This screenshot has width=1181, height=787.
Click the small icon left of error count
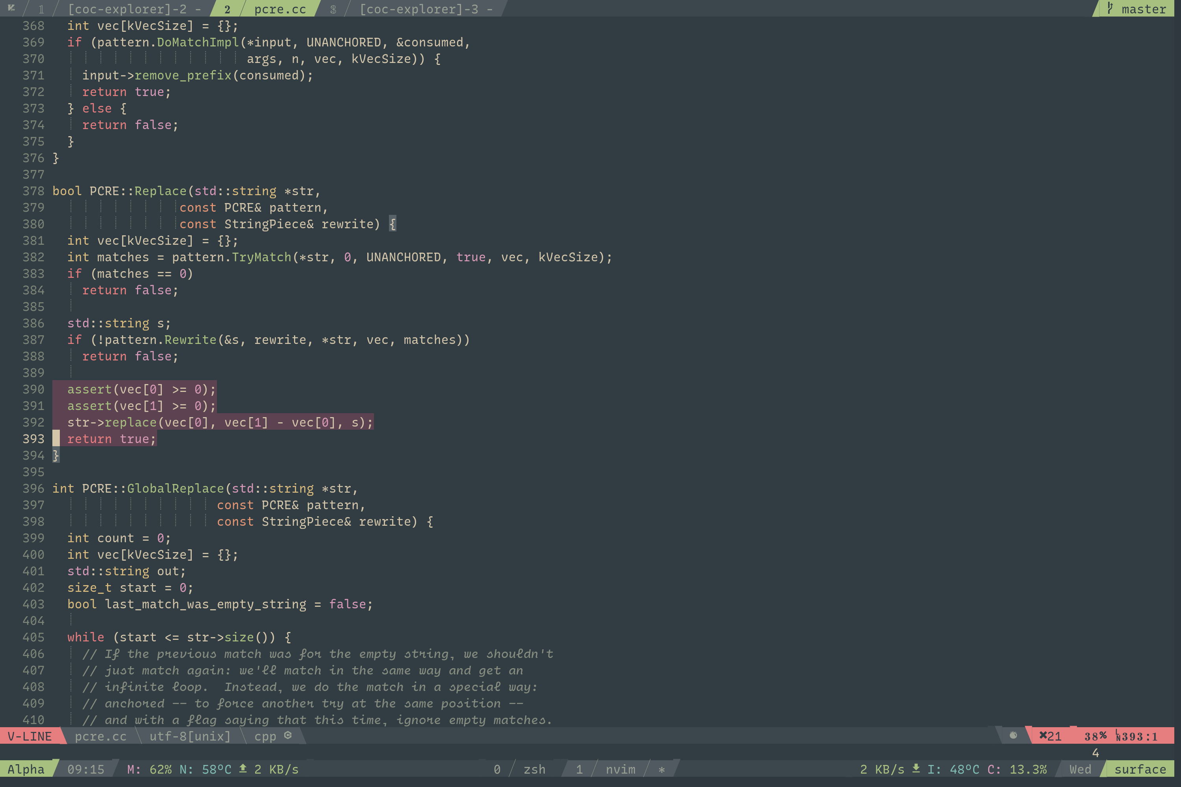tap(1013, 735)
